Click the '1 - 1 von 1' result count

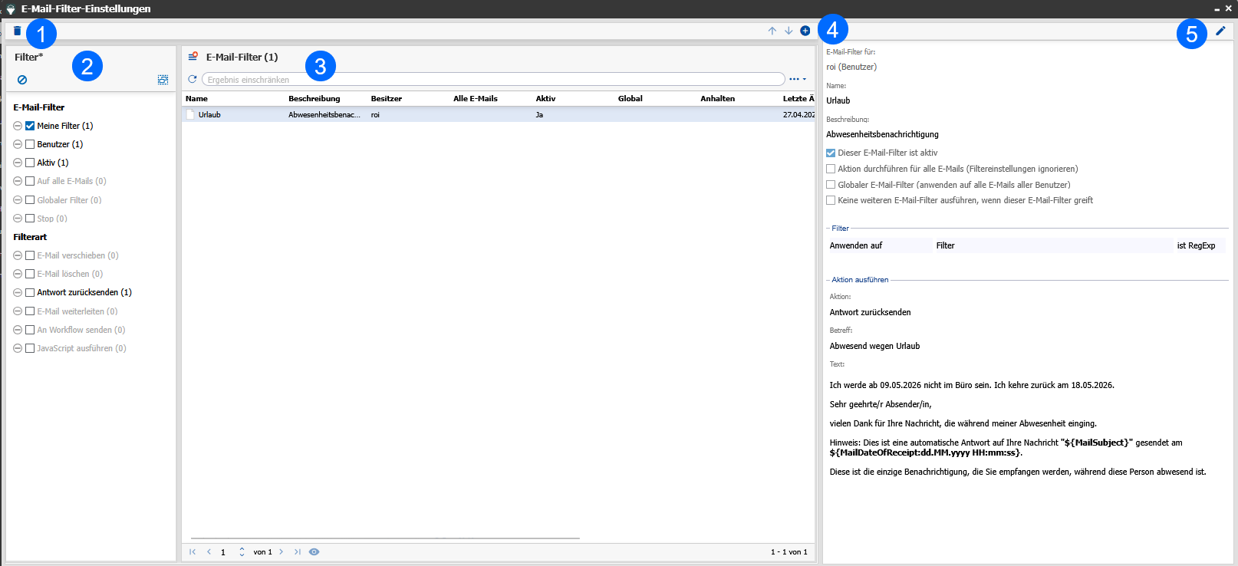click(789, 551)
